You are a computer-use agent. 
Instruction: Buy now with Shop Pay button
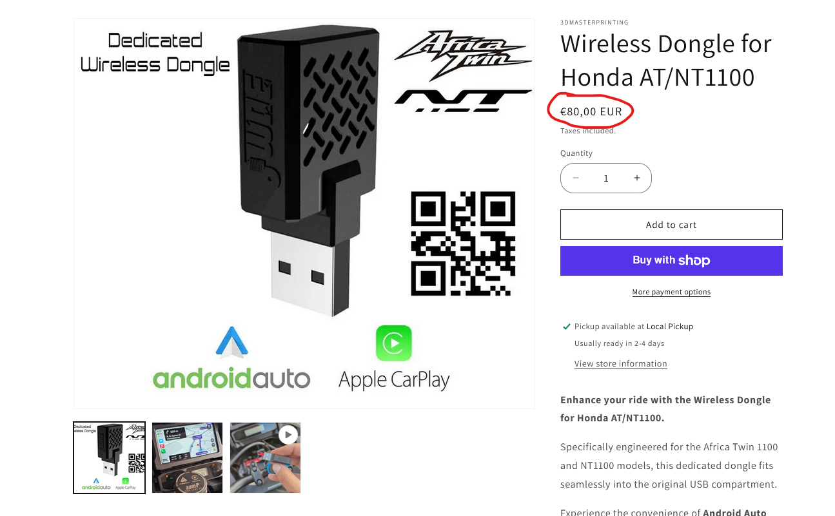coord(671,260)
